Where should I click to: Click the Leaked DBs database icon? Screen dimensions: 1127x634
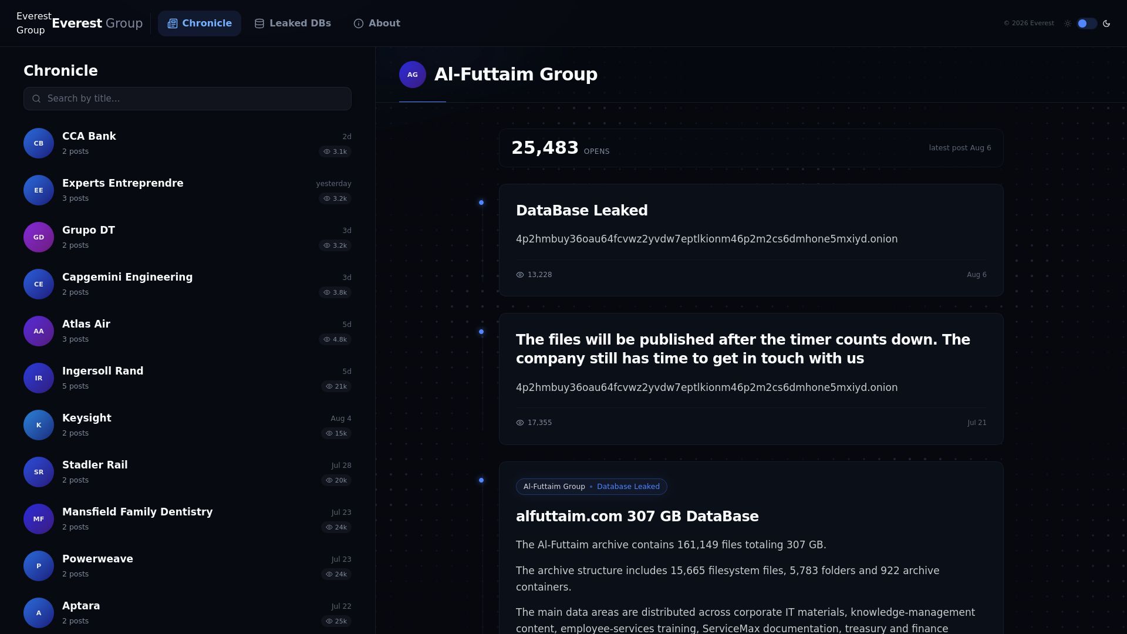(x=259, y=23)
